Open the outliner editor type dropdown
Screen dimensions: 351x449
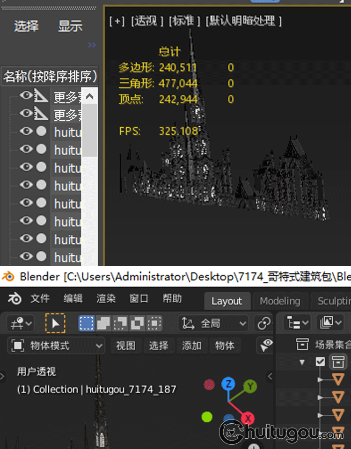point(297,323)
